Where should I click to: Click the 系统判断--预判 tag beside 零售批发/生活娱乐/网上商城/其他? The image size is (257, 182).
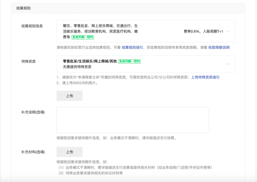(130, 61)
